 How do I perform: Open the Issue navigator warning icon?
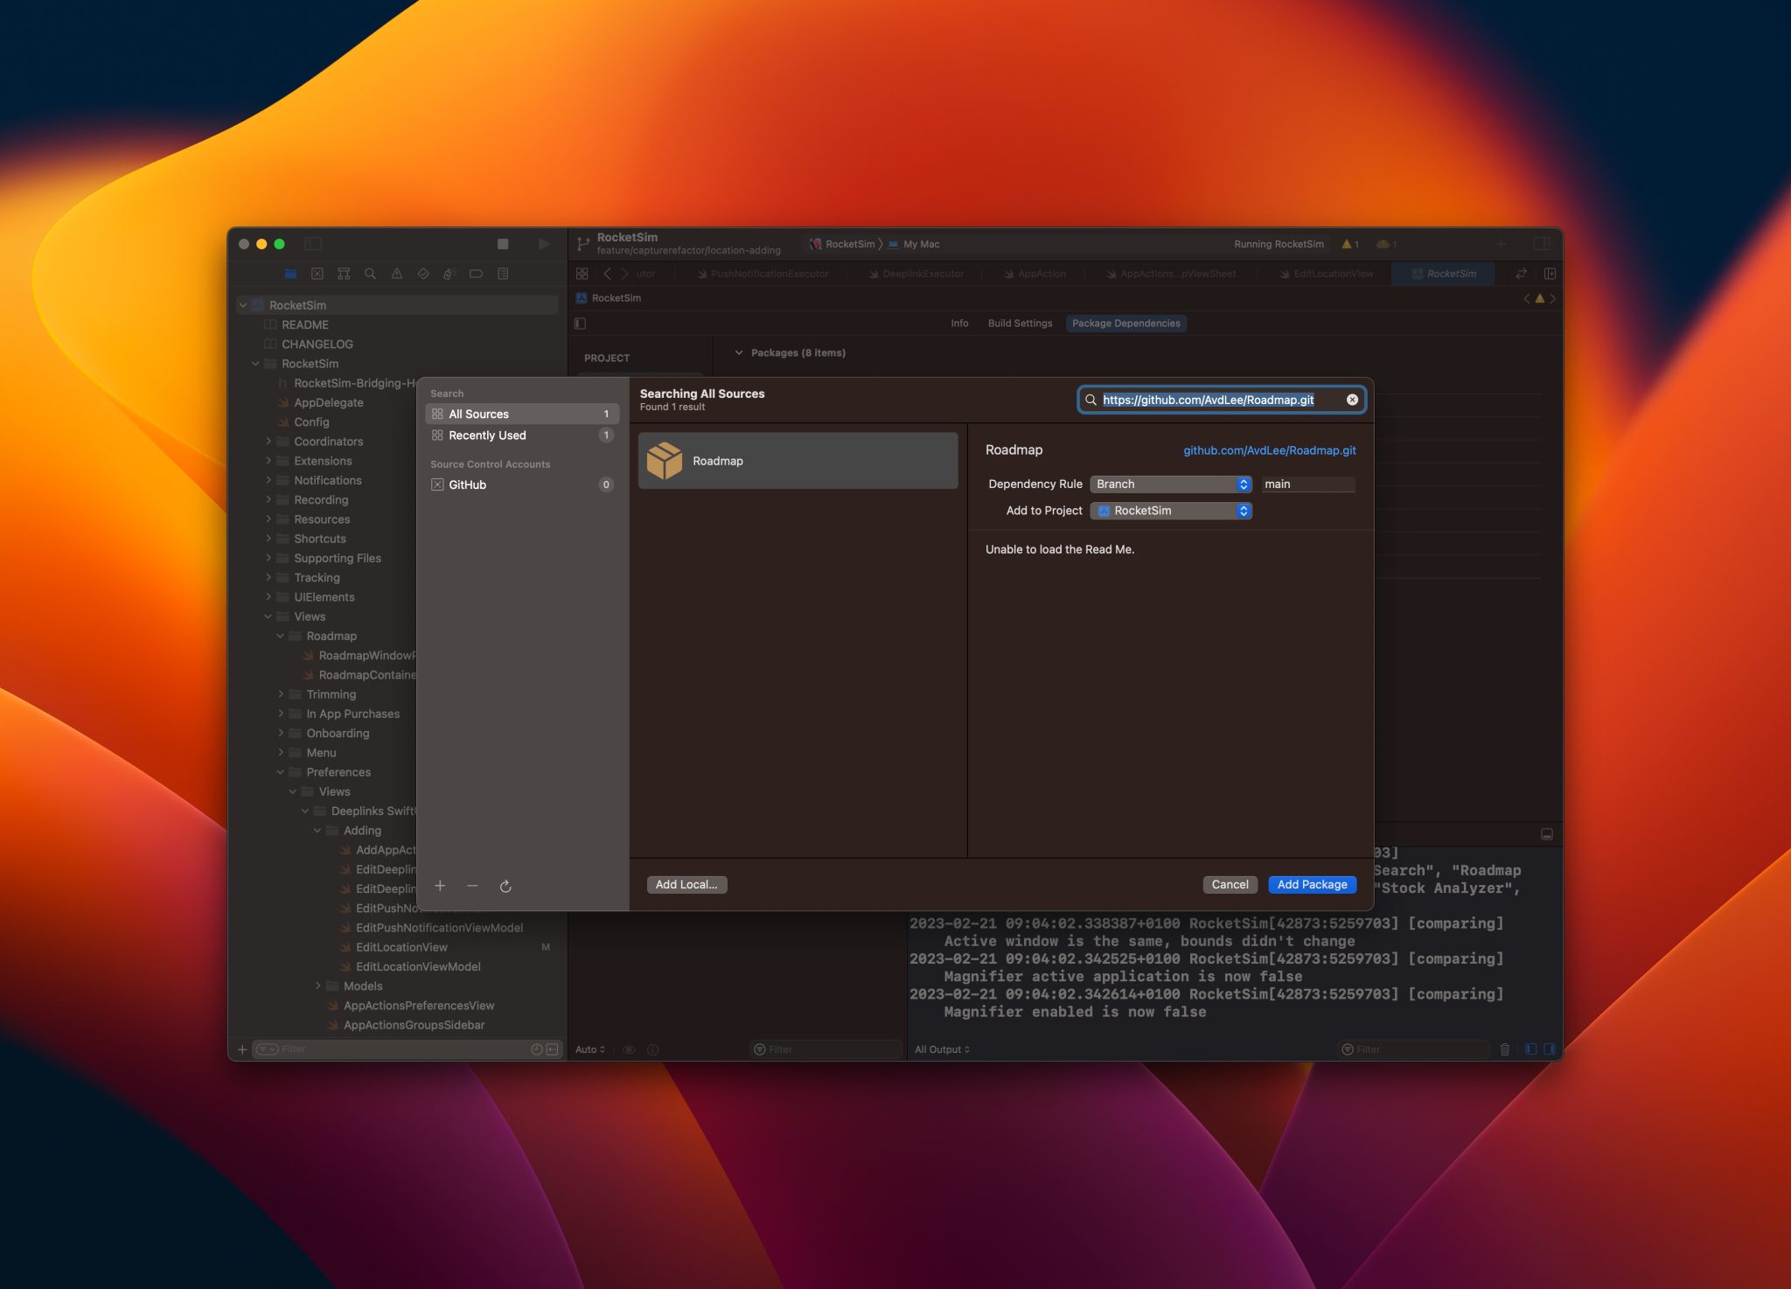[x=396, y=274]
